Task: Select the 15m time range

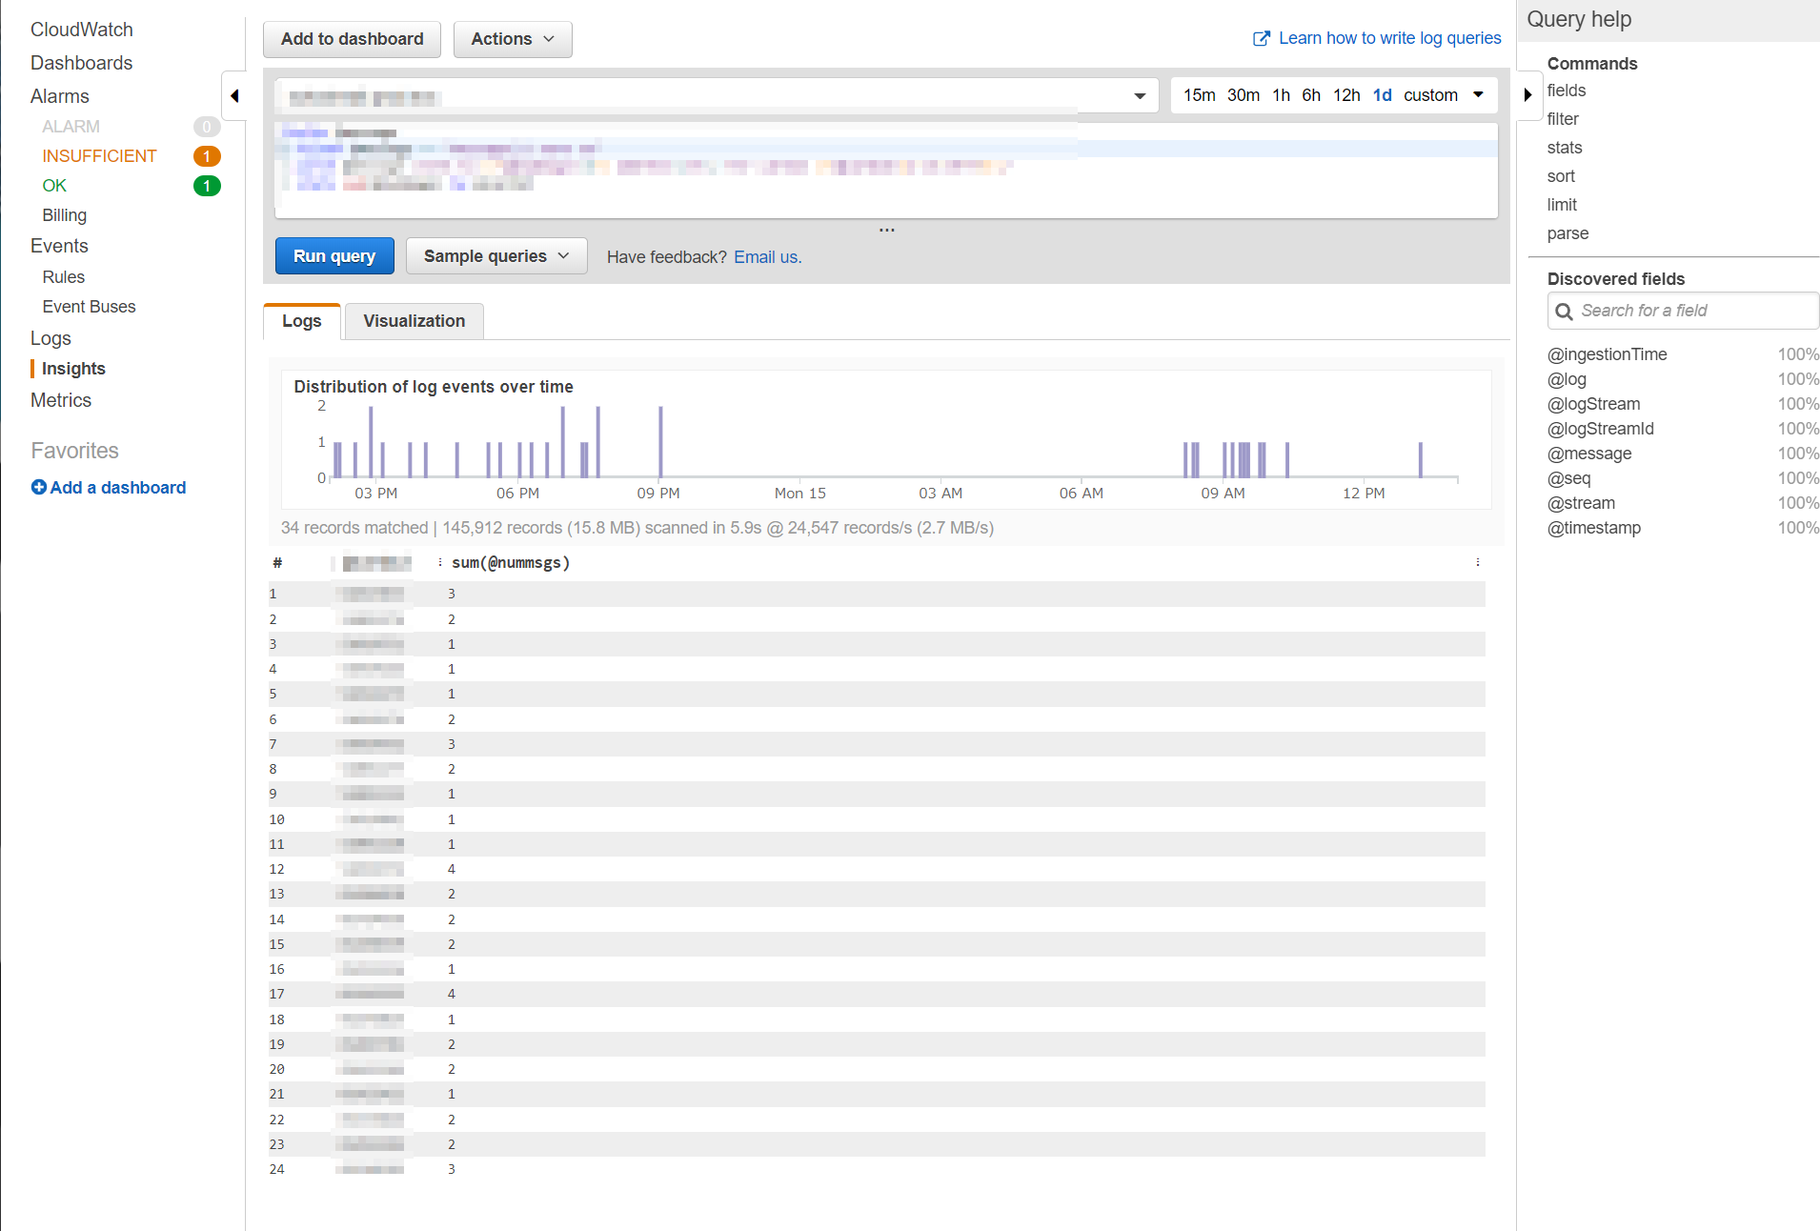Action: click(1200, 95)
